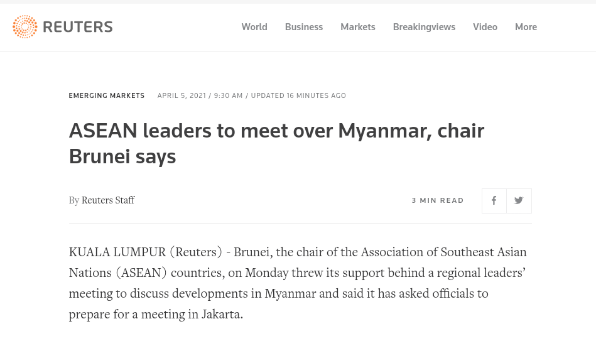The height and width of the screenshot is (341, 596).
Task: Open the Video section
Action: (485, 27)
